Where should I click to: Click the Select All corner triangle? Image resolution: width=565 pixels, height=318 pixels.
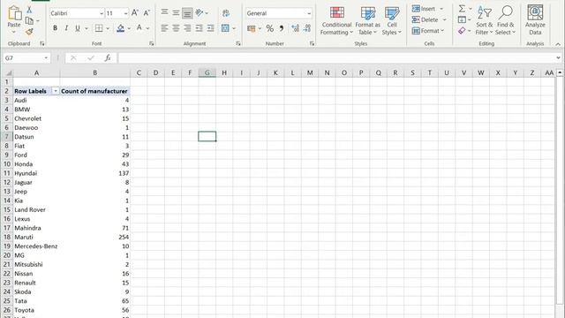coord(8,72)
